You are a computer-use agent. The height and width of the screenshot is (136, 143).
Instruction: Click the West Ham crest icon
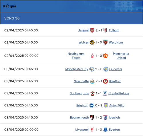(x=105, y=42)
